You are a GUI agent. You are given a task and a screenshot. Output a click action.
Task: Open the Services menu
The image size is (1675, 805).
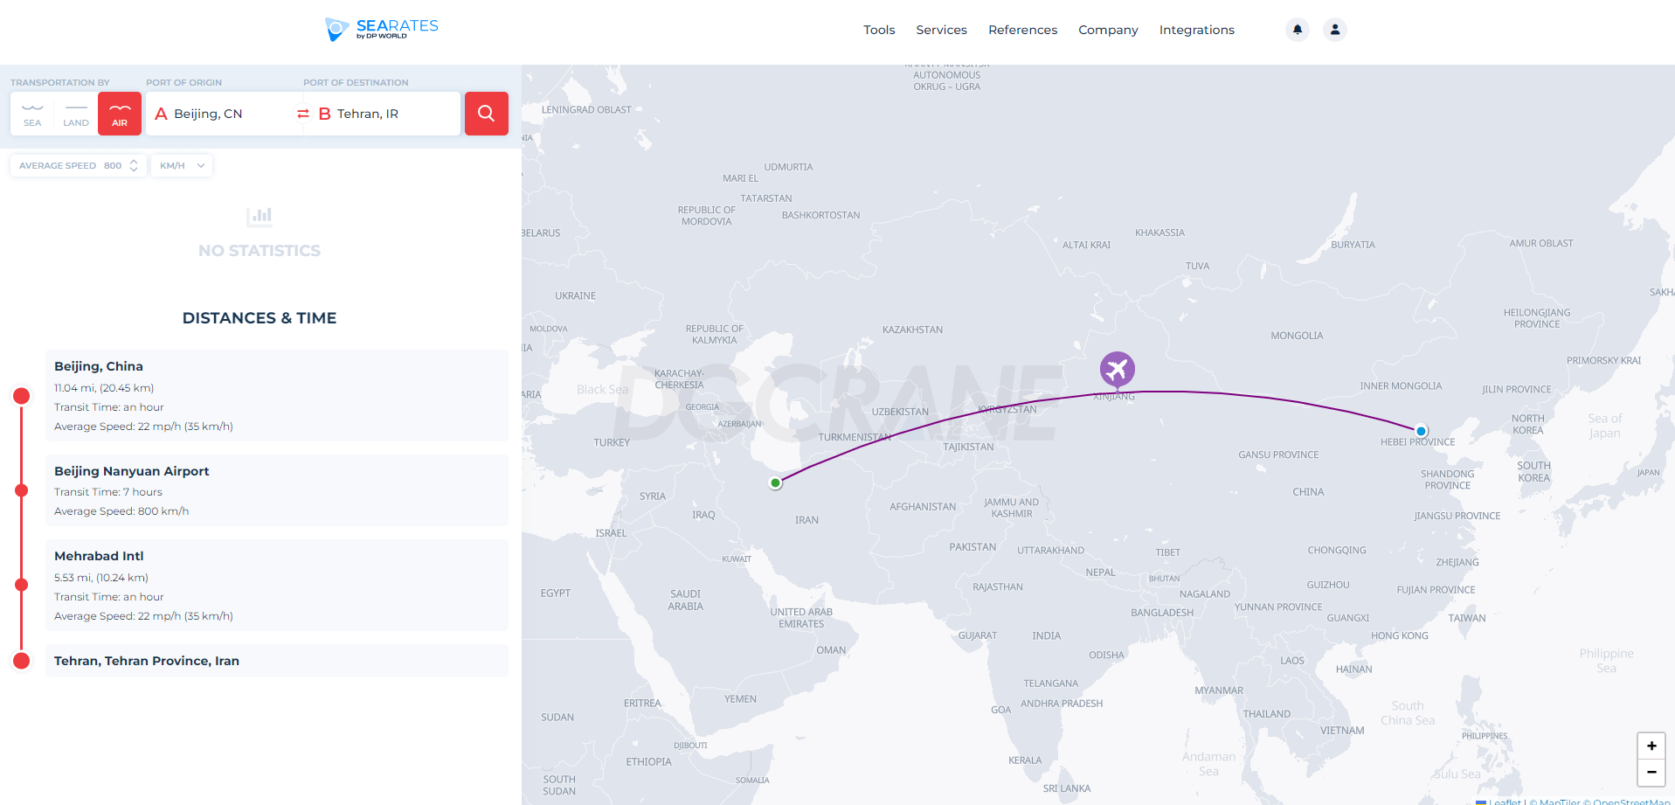(941, 30)
